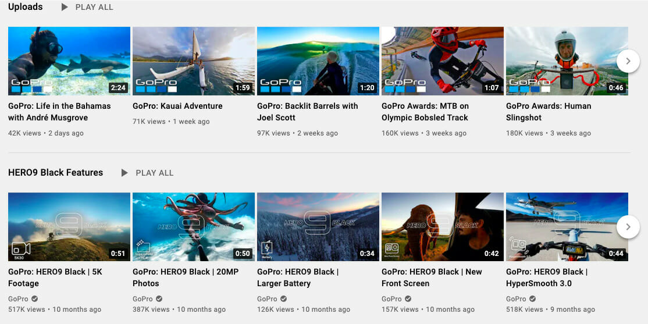Viewport: 648px width, 324px height.
Task: Click '518K views • 9 months ago' text
Action: (550, 309)
